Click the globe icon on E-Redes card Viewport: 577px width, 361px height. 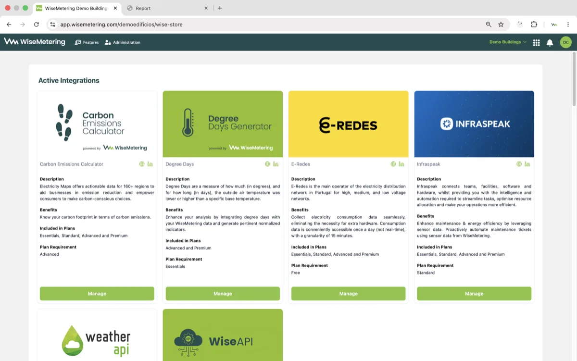[393, 164]
